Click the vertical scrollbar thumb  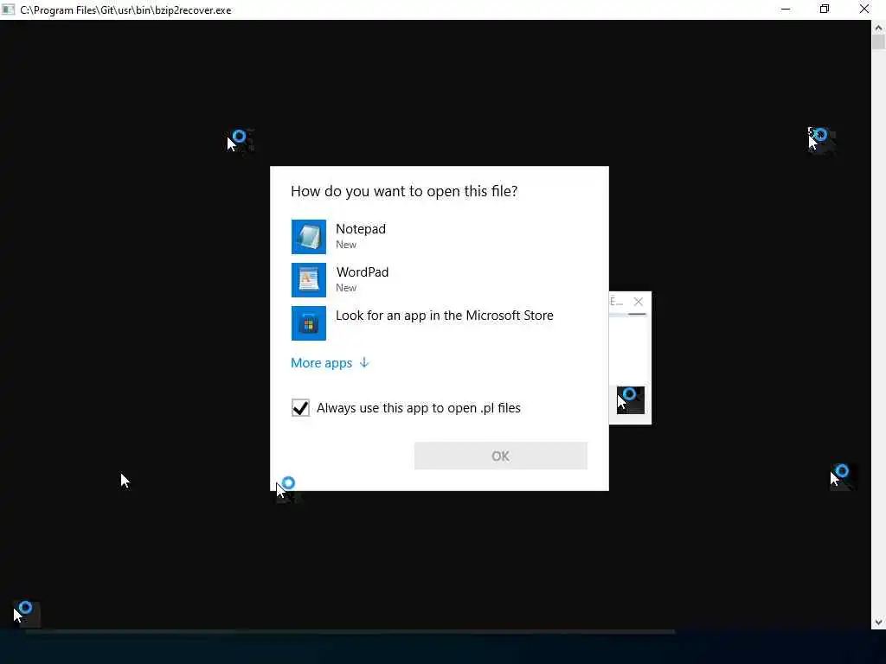(x=878, y=42)
